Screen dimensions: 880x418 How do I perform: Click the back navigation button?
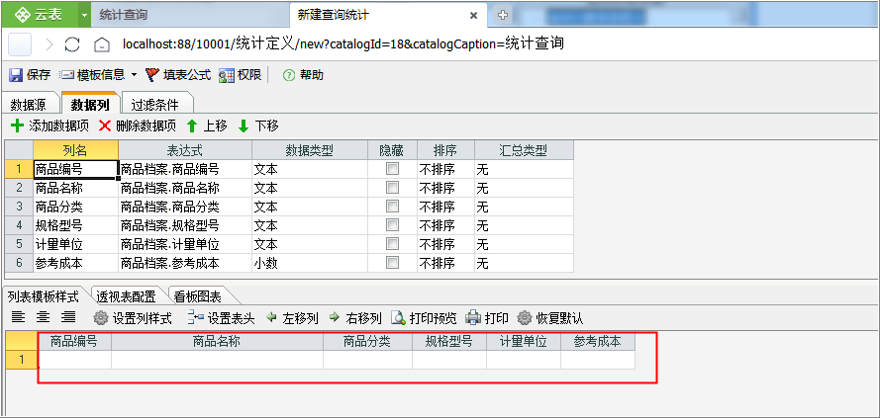20,44
